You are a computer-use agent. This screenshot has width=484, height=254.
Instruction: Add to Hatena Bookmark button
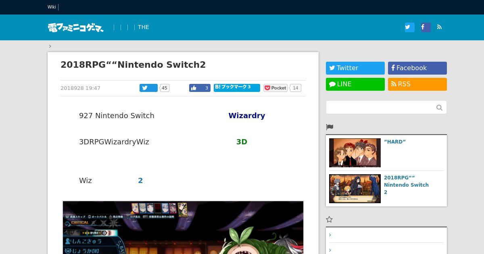237,87
